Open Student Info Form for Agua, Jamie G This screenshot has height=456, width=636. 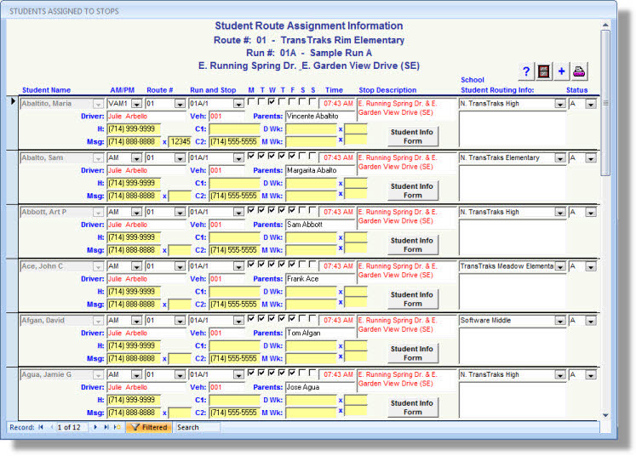point(413,408)
